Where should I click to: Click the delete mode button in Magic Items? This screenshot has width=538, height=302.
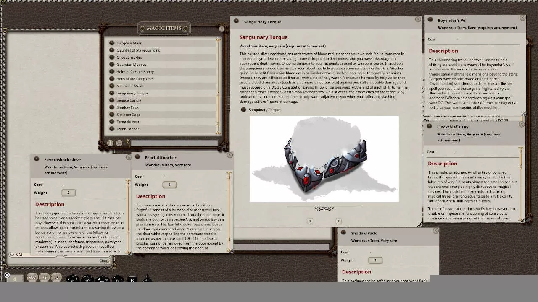tap(119, 143)
